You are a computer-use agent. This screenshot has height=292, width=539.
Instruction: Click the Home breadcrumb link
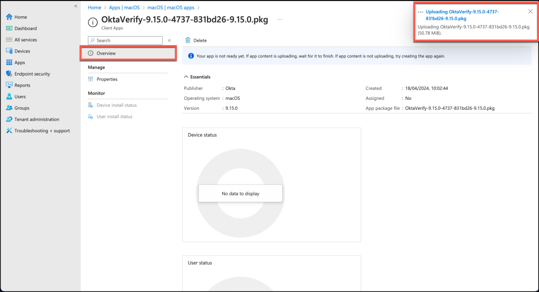click(94, 7)
